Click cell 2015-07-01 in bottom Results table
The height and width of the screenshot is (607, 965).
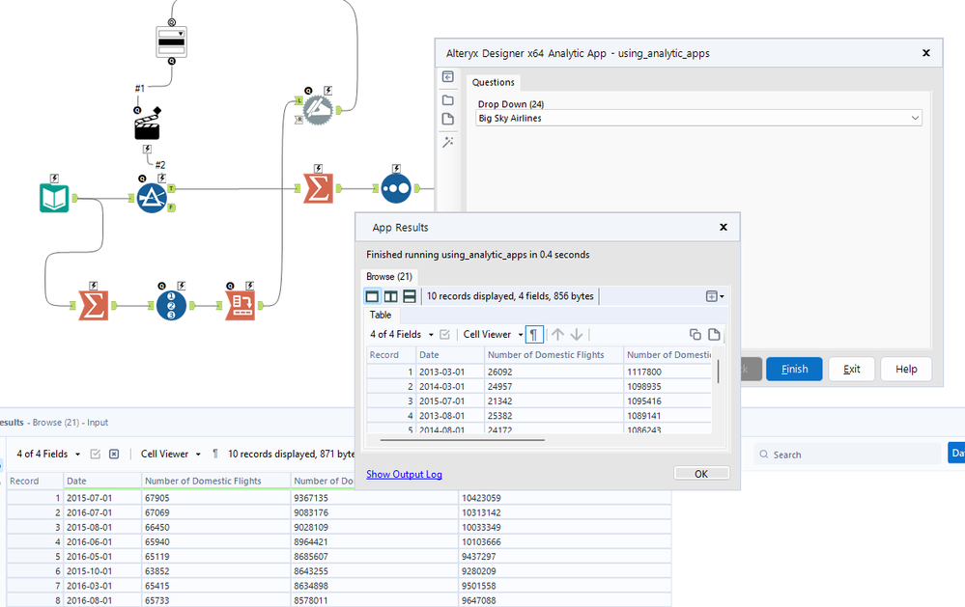pyautogui.click(x=102, y=498)
